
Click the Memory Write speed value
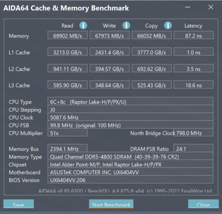pyautogui.click(x=110, y=35)
